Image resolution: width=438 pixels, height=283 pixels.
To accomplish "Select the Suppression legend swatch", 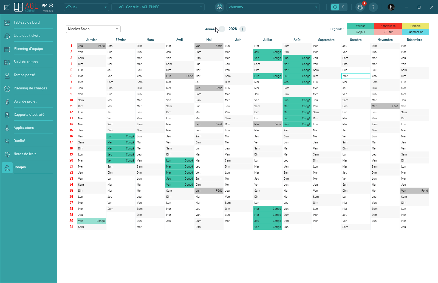I will point(416,32).
